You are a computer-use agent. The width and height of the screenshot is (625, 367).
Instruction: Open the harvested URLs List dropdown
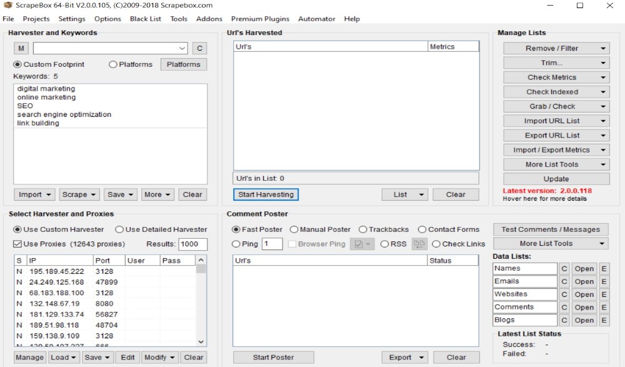[405, 194]
